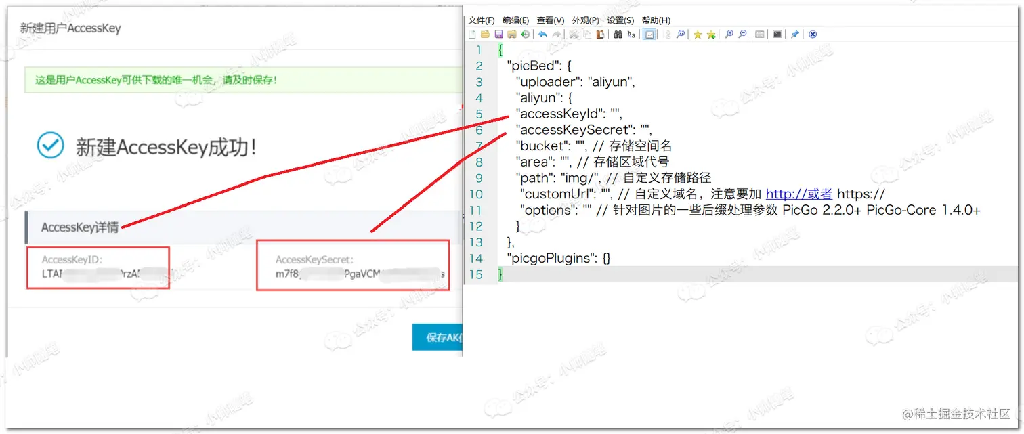Click line number 1 in gutter

coord(479,50)
